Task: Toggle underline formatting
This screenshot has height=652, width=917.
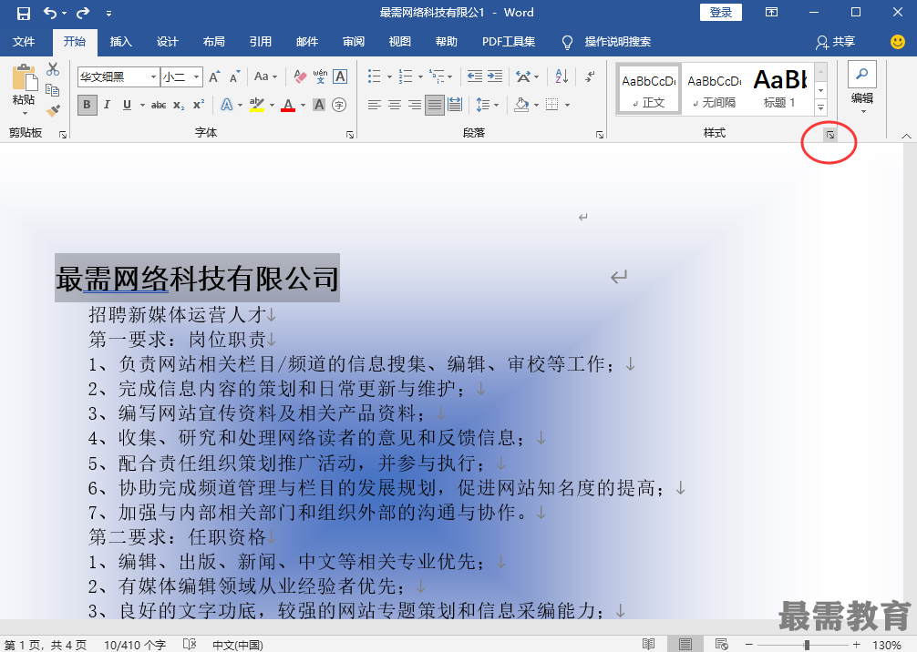Action: point(127,105)
